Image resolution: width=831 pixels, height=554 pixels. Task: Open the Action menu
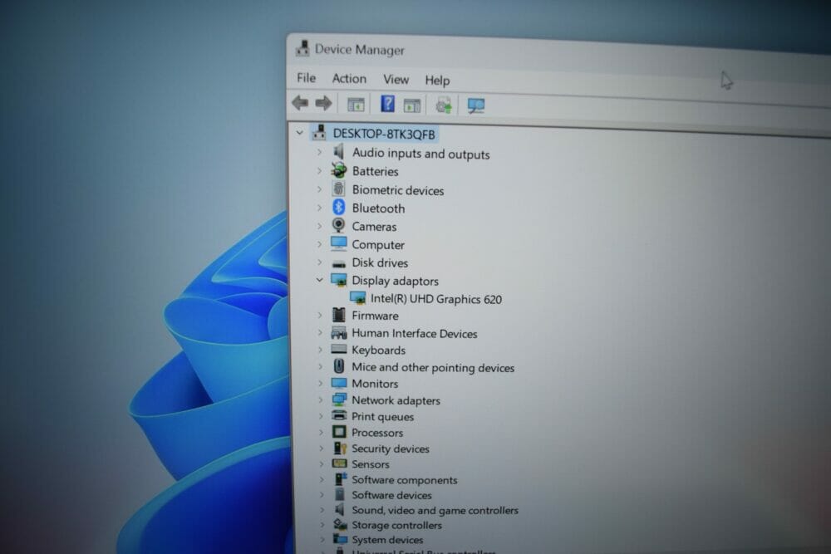349,78
